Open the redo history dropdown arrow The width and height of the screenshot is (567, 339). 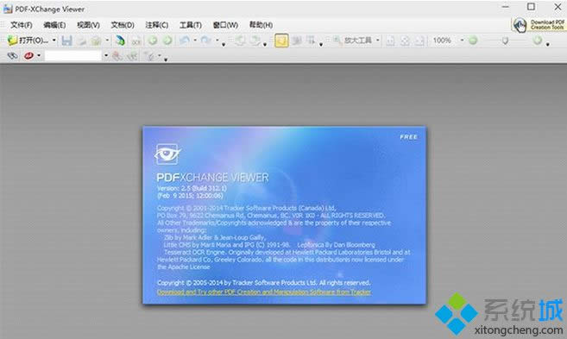217,41
